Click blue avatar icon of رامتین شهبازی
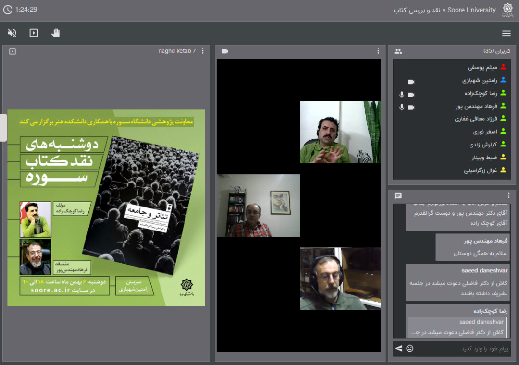 [x=503, y=80]
